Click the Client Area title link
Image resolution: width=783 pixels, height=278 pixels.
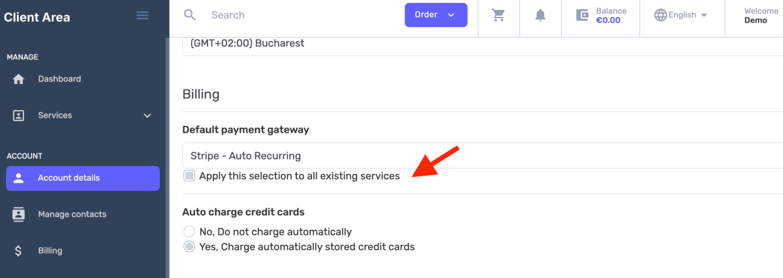tap(37, 18)
